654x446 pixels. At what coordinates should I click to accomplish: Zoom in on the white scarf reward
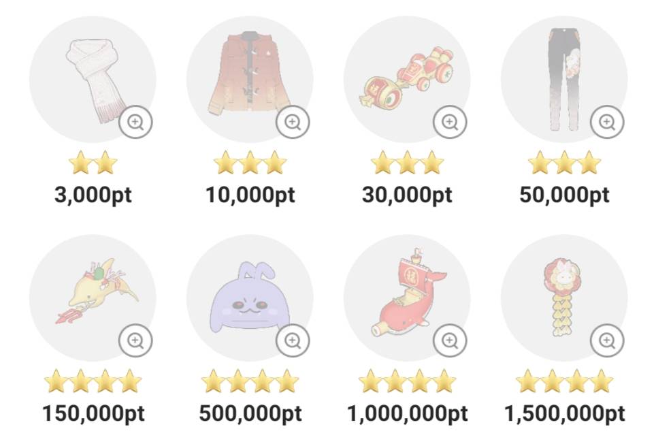[x=135, y=123]
